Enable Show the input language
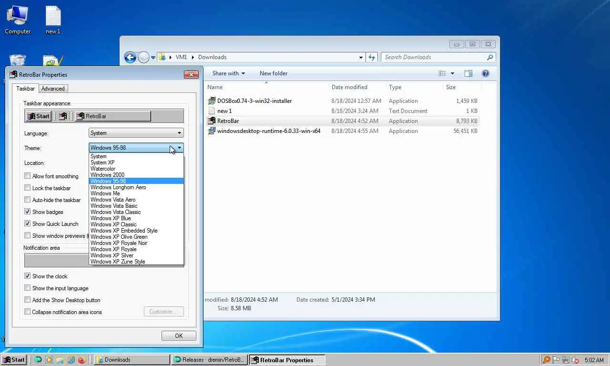This screenshot has height=366, width=610. tap(27, 288)
